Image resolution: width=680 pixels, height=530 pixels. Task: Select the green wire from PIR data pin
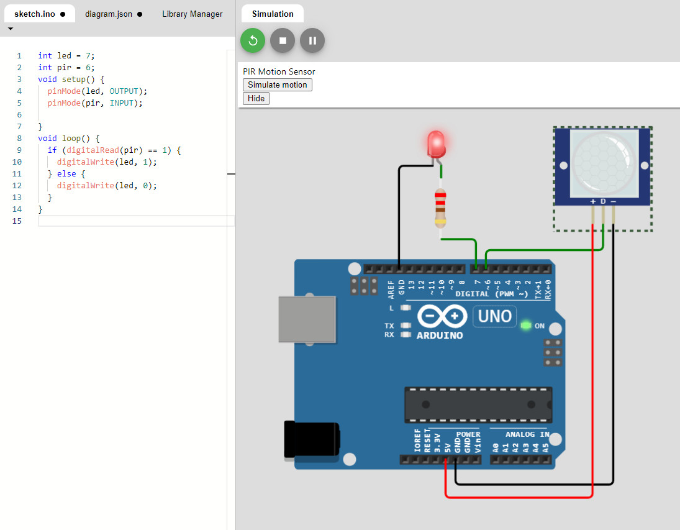click(544, 250)
